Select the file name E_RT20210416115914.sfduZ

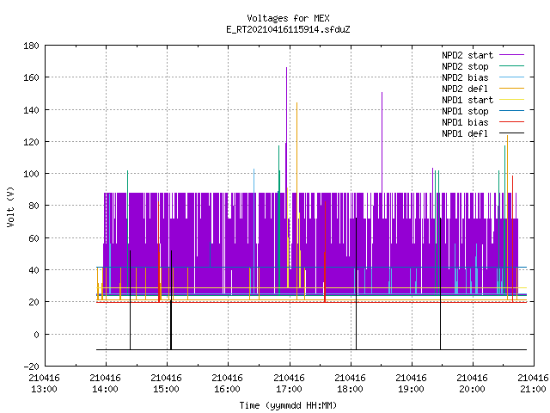point(288,29)
